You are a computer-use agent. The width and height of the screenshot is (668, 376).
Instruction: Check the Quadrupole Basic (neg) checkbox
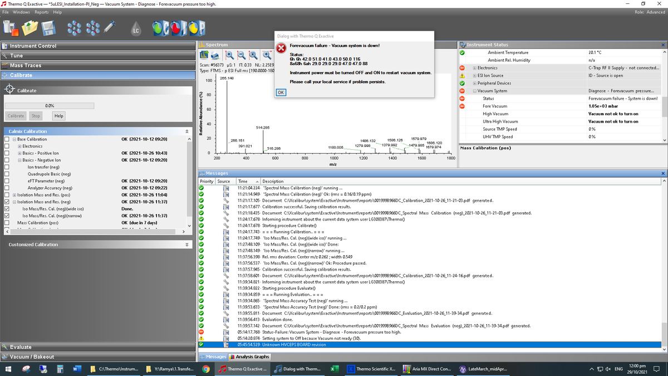7,174
